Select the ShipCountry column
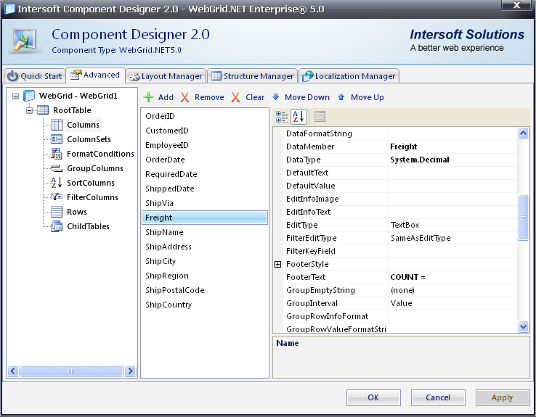 [204, 305]
